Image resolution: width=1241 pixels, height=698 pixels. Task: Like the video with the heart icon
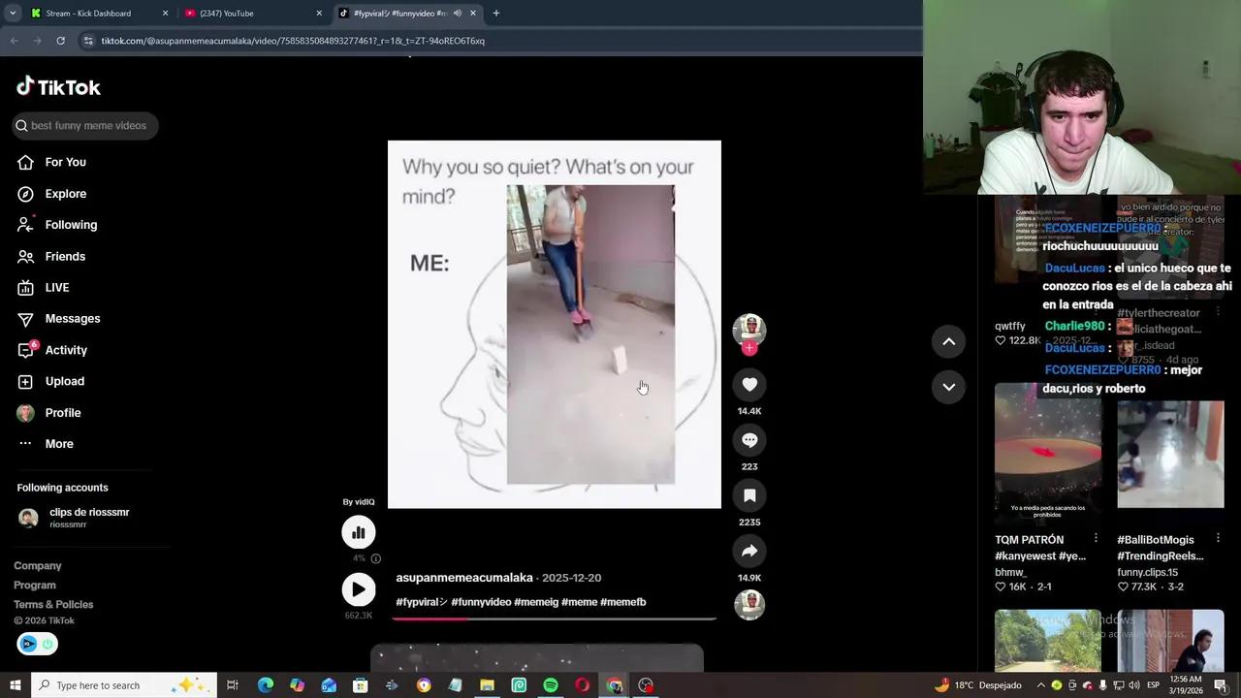click(749, 384)
